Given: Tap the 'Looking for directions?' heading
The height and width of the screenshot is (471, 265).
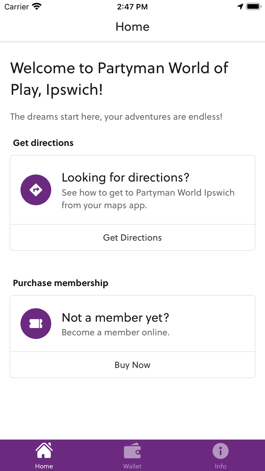Looking at the screenshot, I should 125,177.
